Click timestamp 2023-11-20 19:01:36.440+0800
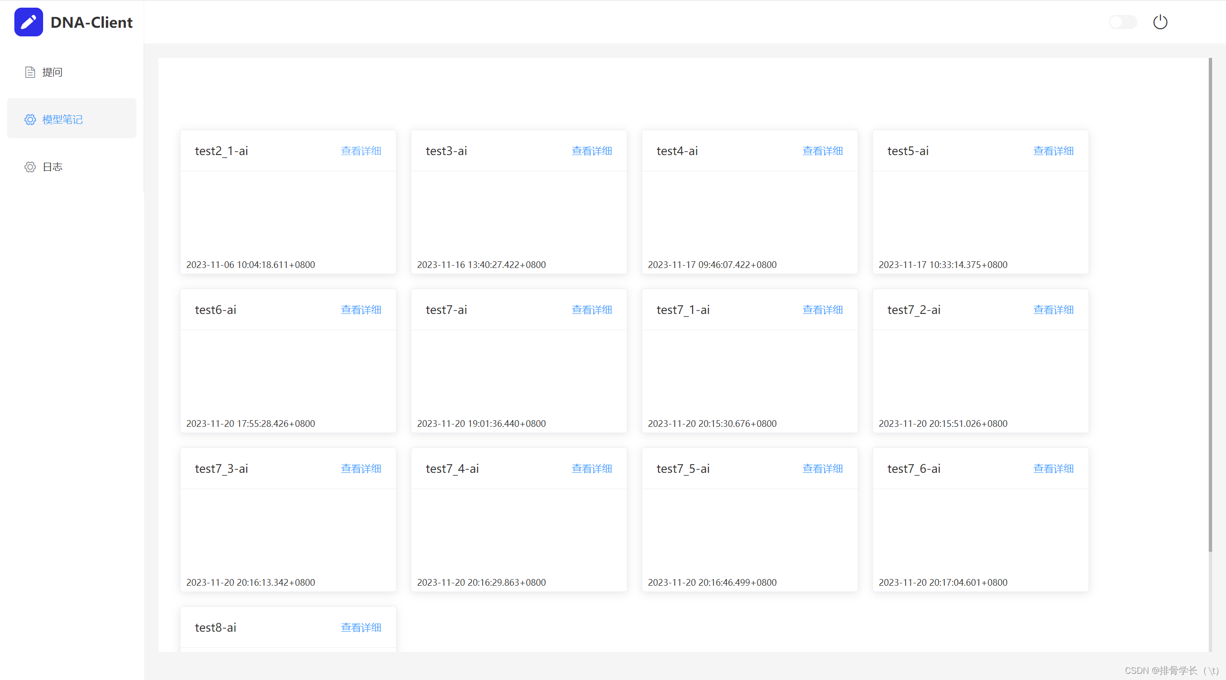 click(x=481, y=424)
